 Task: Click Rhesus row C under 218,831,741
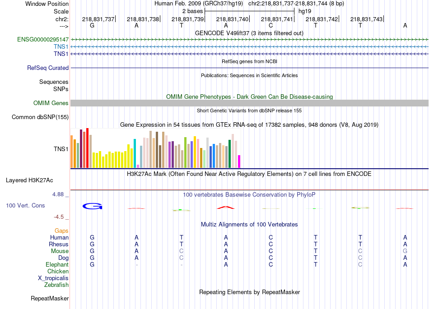[x=270, y=244]
